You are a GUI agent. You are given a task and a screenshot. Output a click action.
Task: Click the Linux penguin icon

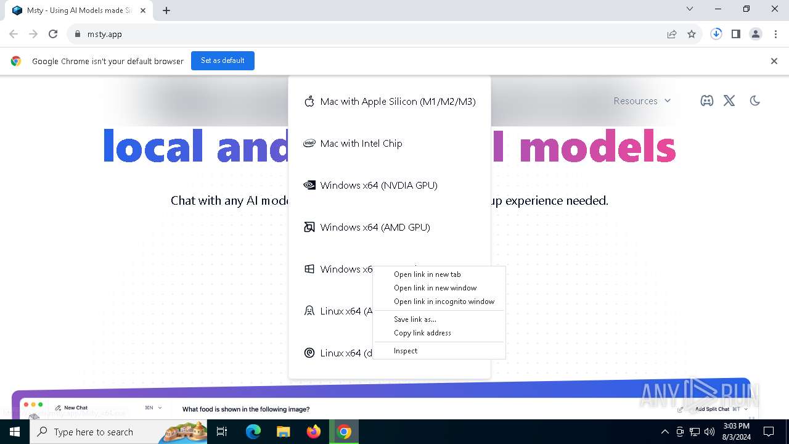click(x=309, y=311)
